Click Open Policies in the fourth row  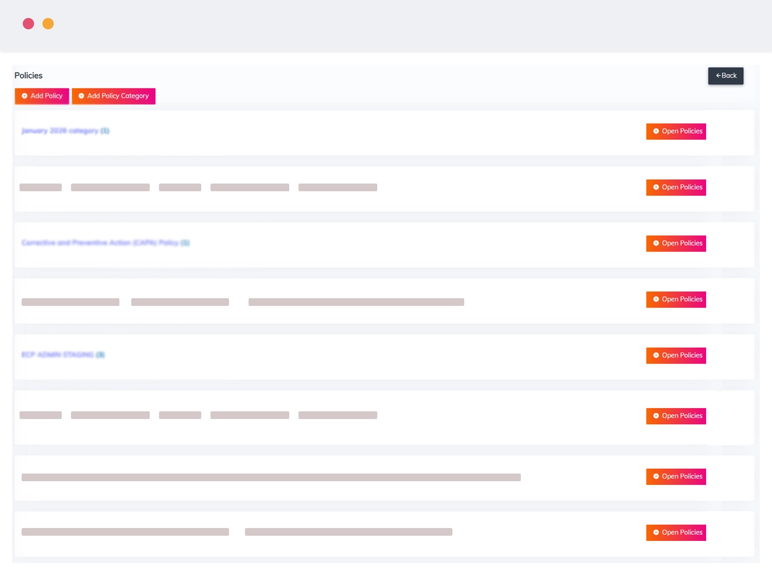pyautogui.click(x=676, y=300)
